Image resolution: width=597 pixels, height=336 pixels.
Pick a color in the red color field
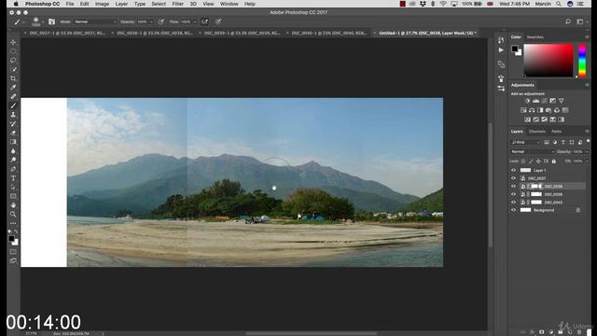(x=548, y=61)
